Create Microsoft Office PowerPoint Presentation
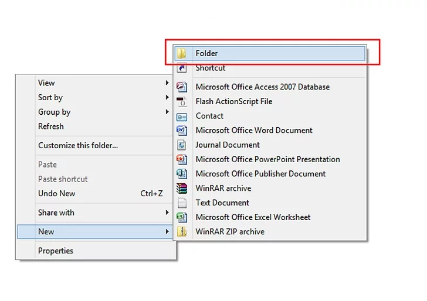 267,159
